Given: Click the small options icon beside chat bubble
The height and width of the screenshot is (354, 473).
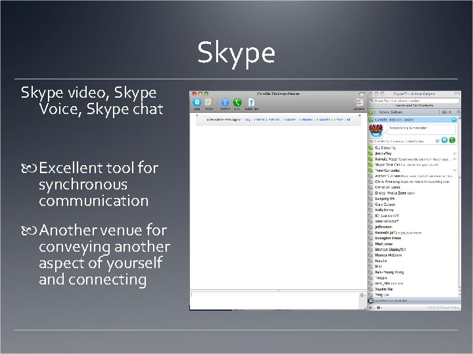Looking at the screenshot, I should [x=437, y=140].
